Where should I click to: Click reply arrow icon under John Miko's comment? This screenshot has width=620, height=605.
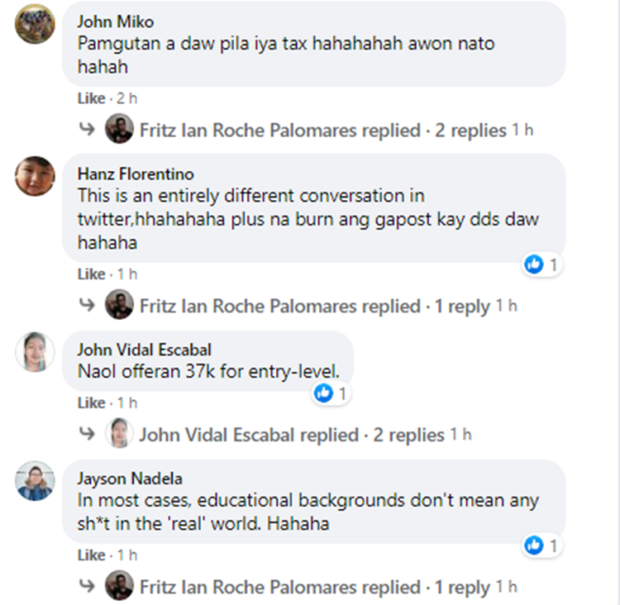click(x=87, y=130)
